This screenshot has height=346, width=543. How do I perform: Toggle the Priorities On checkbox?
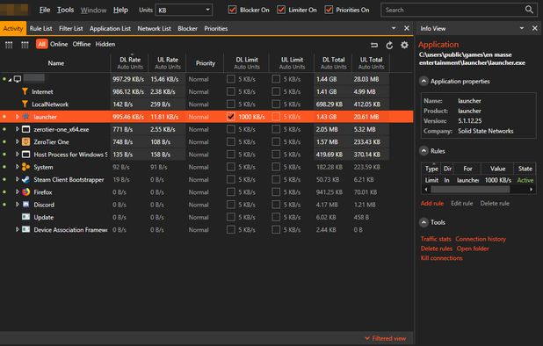329,10
